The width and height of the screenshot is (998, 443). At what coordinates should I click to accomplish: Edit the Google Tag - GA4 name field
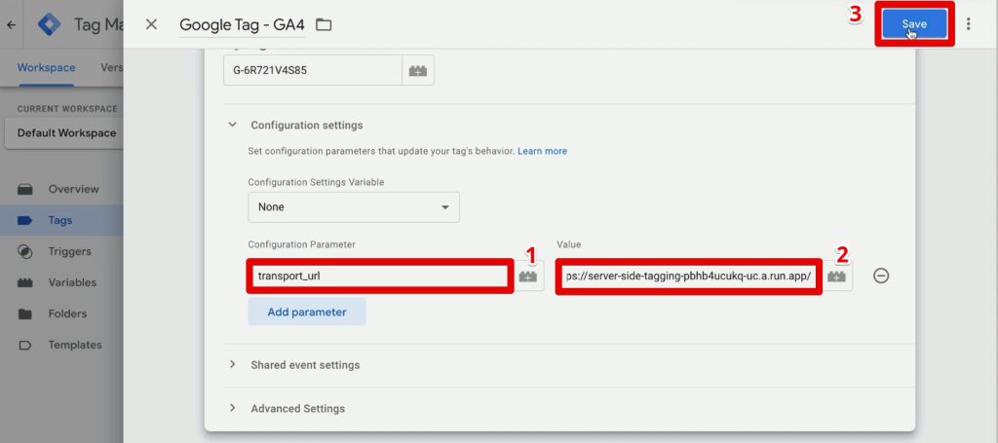click(x=242, y=24)
